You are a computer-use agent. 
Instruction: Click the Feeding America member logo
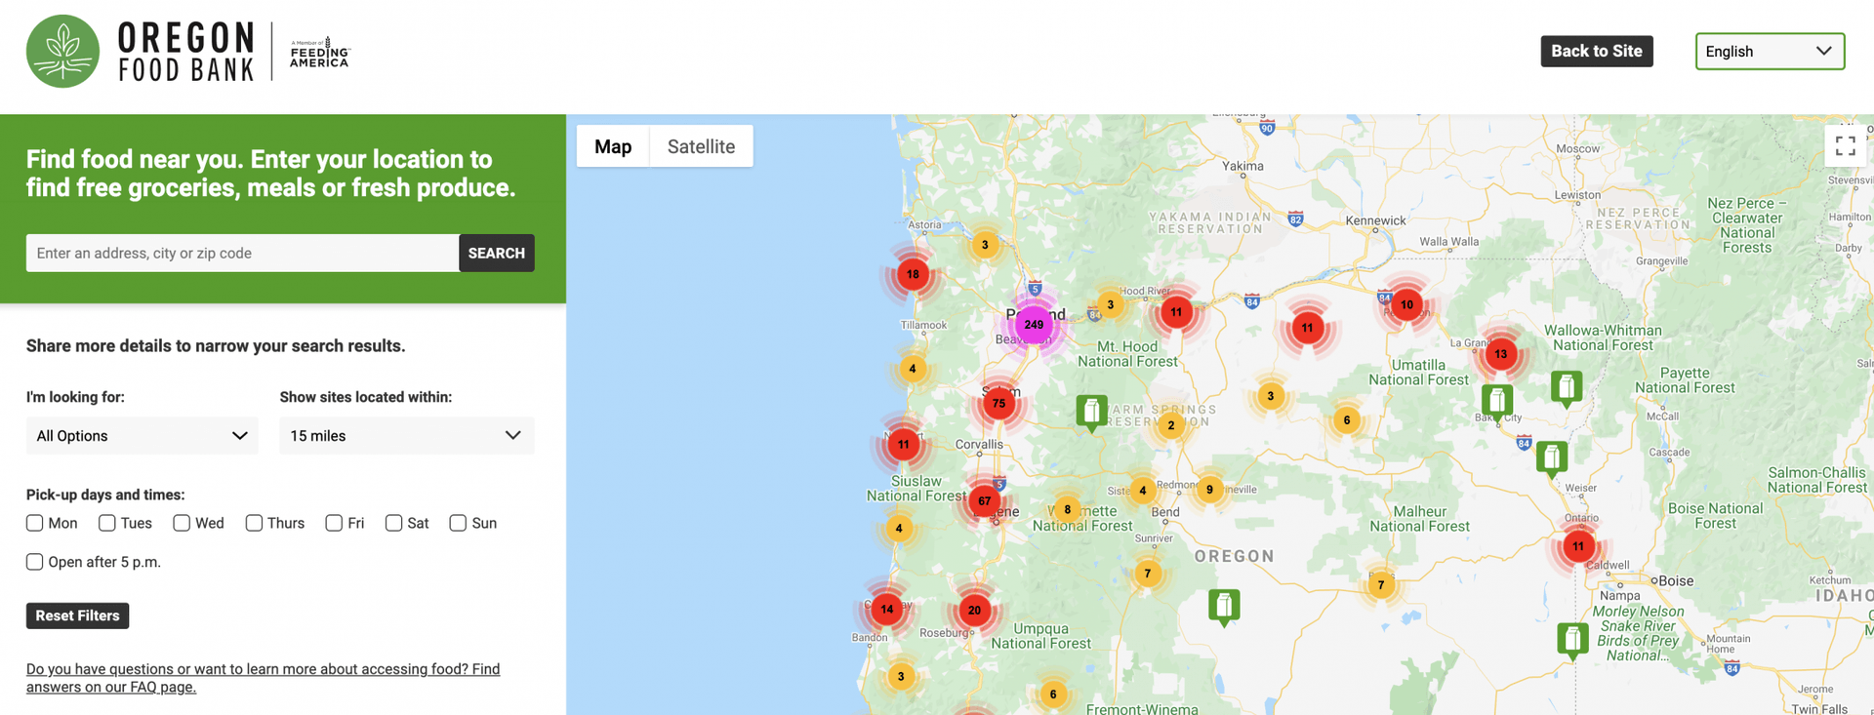[x=319, y=53]
